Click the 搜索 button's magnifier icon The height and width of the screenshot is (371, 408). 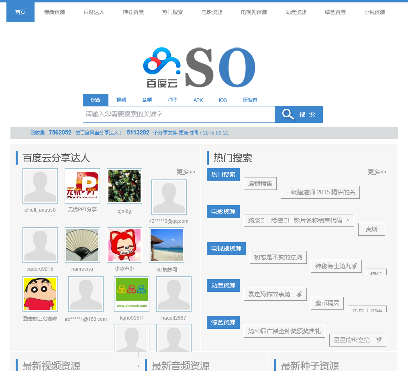coord(288,114)
